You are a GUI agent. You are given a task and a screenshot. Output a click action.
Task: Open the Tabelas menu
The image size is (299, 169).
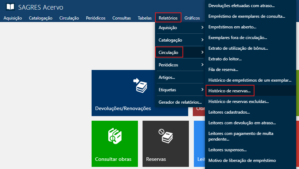145,18
